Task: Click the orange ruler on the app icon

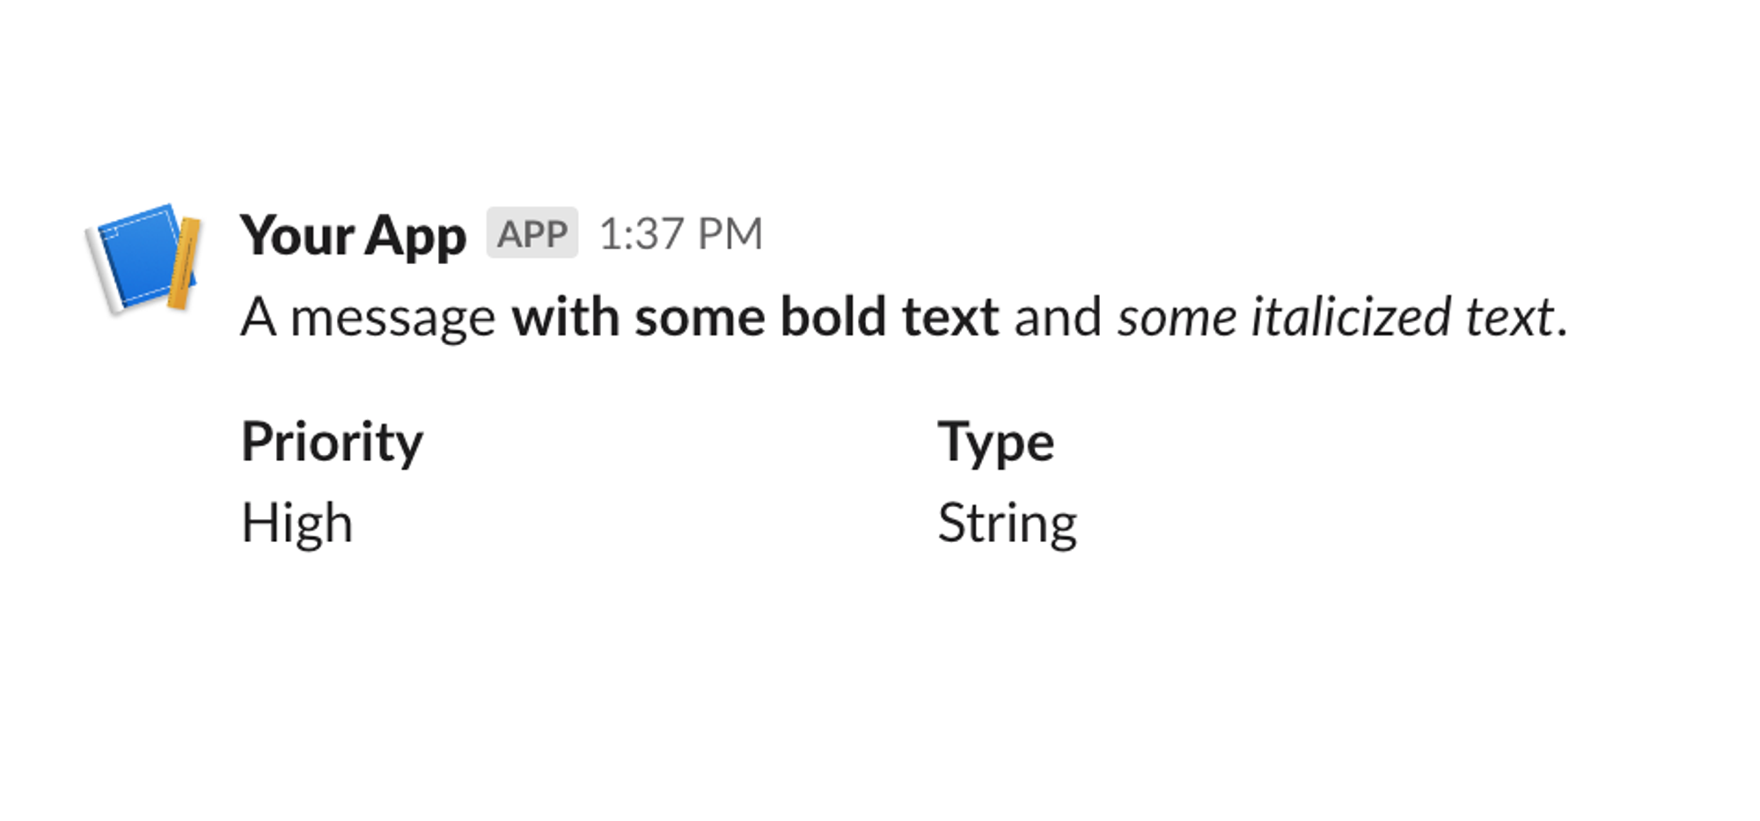Action: click(182, 264)
